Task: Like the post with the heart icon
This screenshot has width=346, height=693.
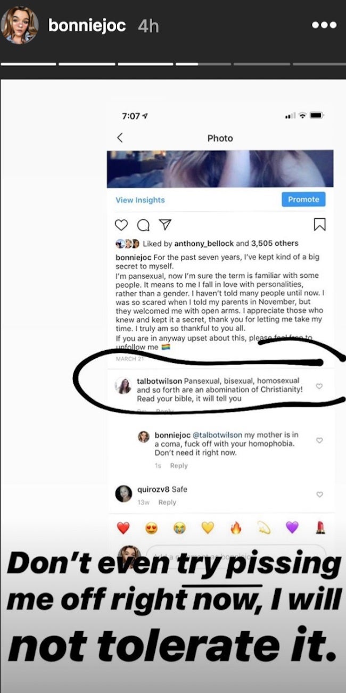Action: coord(121,225)
